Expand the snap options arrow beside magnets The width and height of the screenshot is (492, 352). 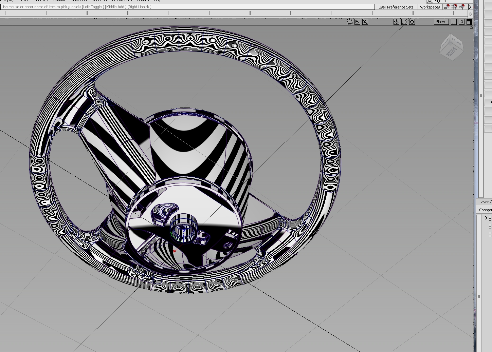[x=470, y=7]
